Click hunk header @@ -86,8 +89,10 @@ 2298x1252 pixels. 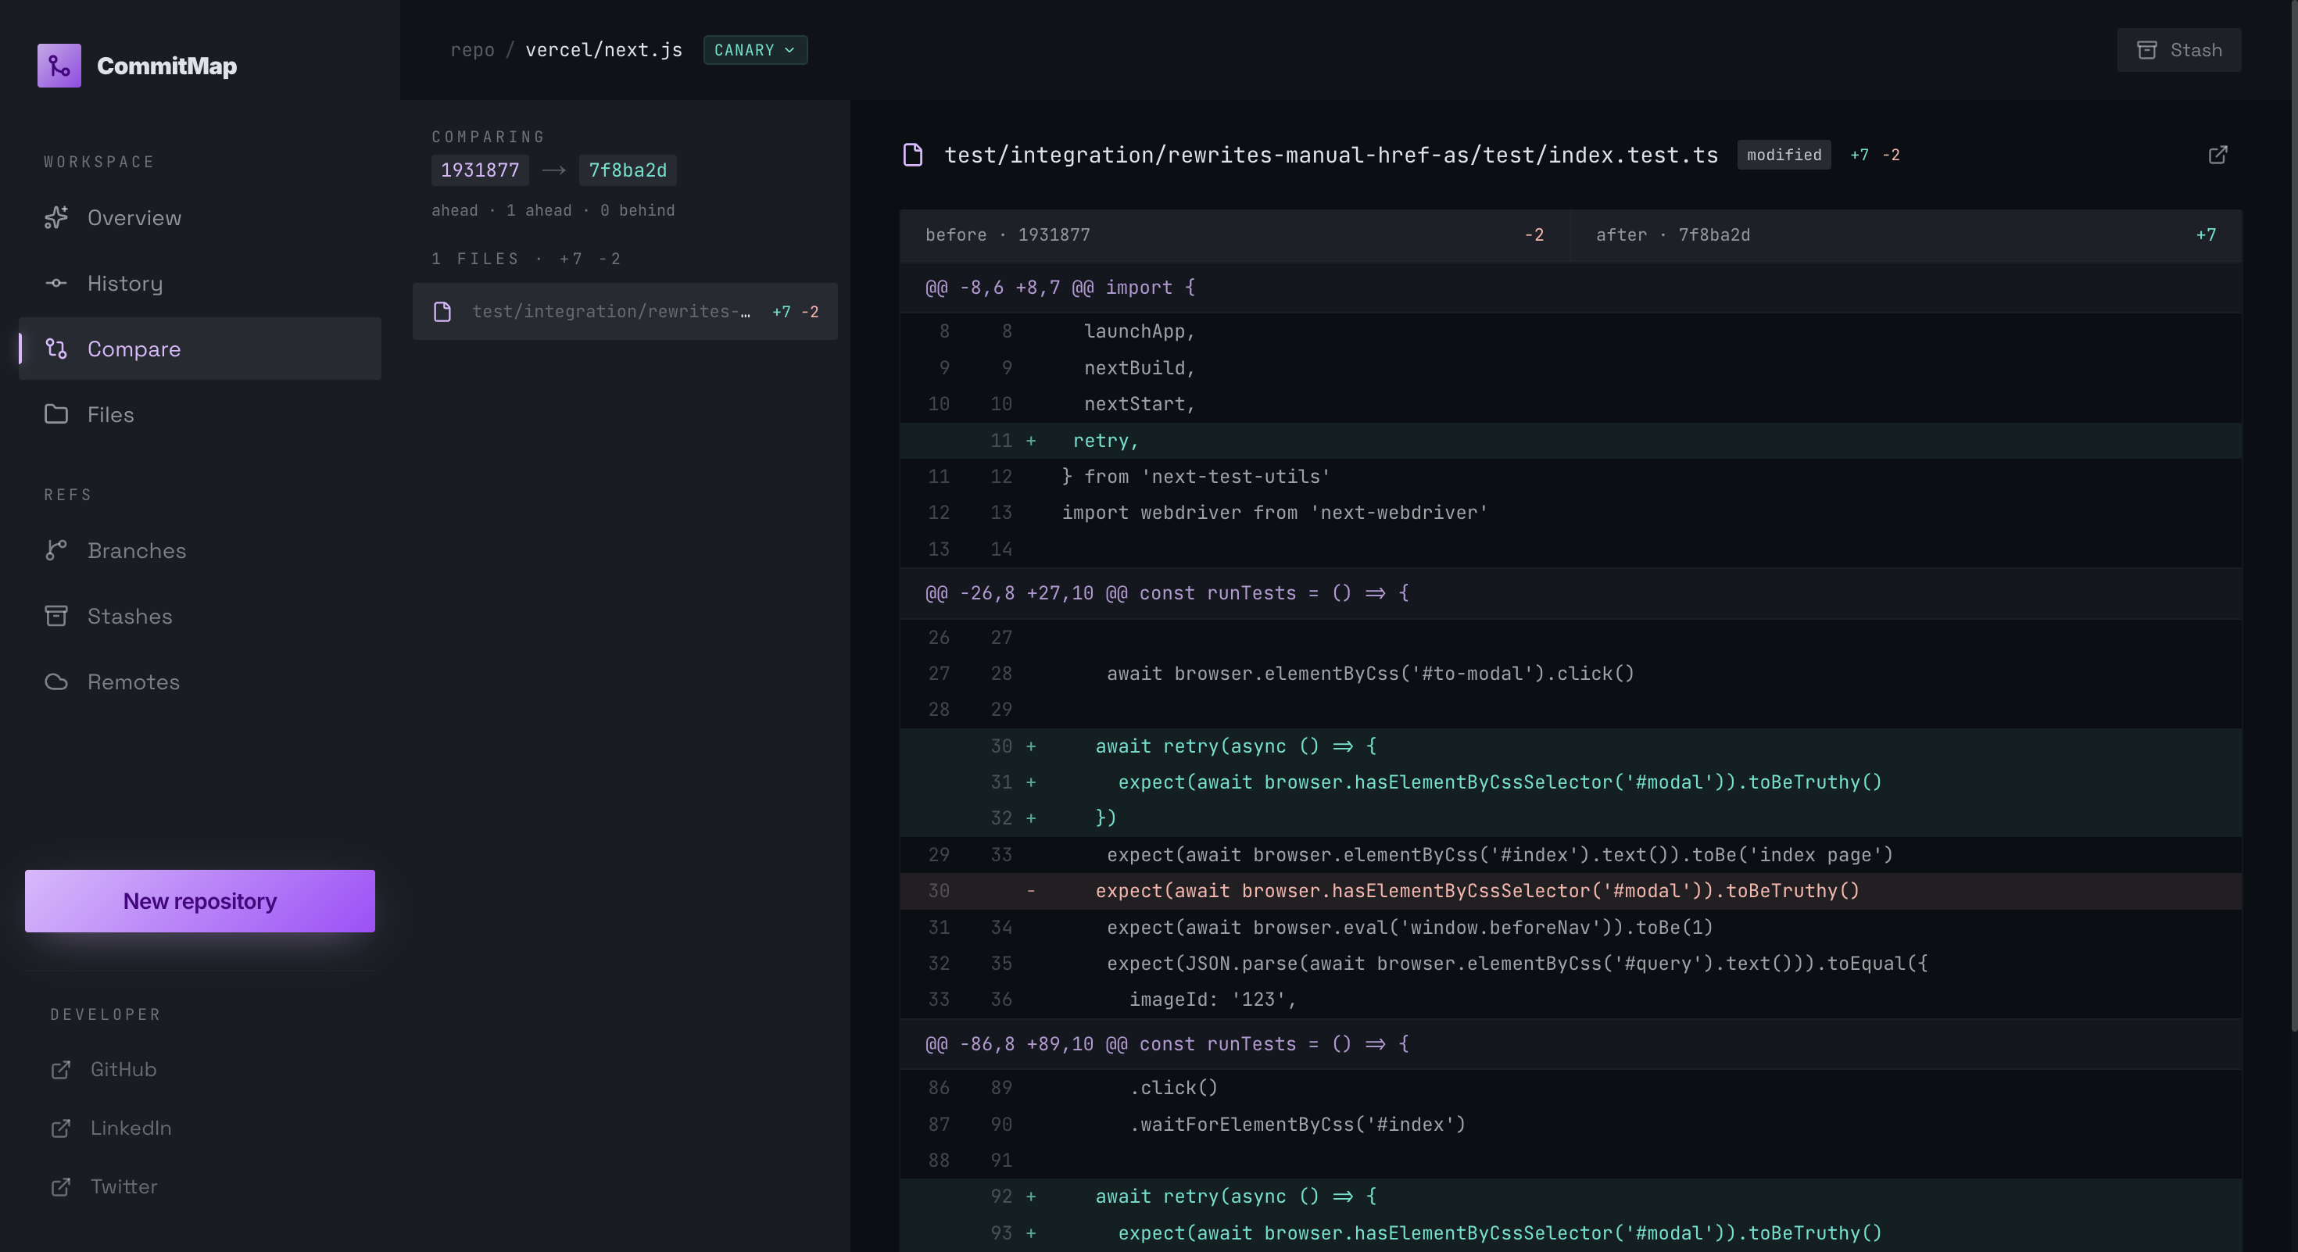coord(1570,1044)
